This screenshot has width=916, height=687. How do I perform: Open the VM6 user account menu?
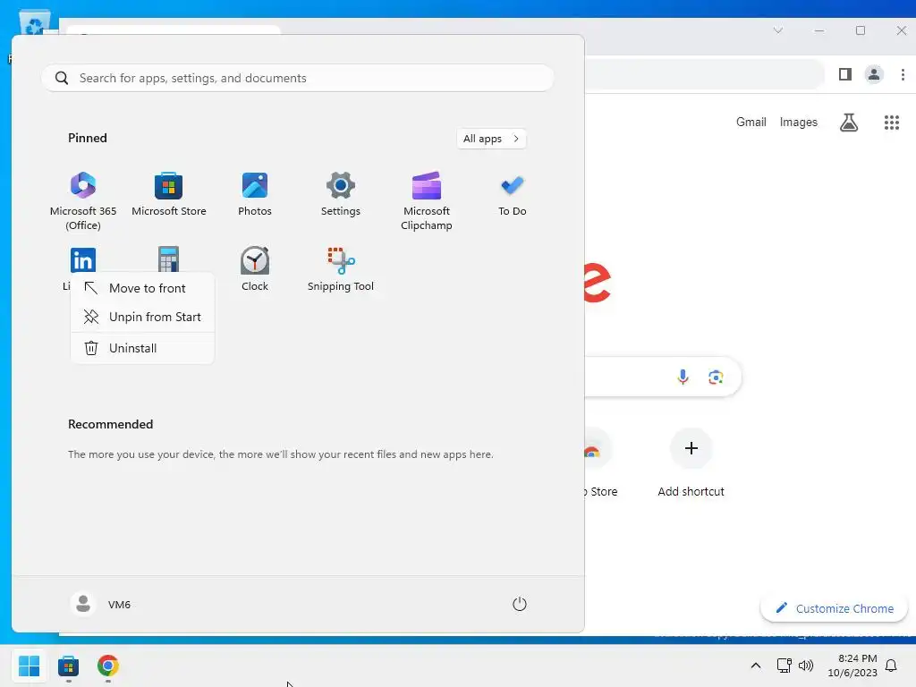click(x=101, y=604)
